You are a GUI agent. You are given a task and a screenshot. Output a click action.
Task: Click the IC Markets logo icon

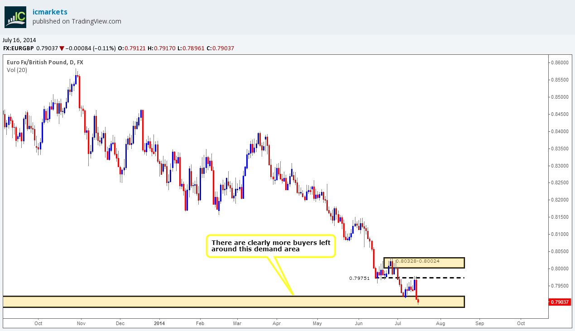[16, 17]
